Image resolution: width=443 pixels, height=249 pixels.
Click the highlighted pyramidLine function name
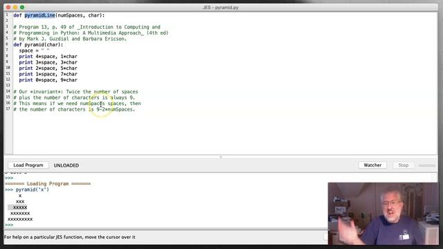[x=39, y=15]
